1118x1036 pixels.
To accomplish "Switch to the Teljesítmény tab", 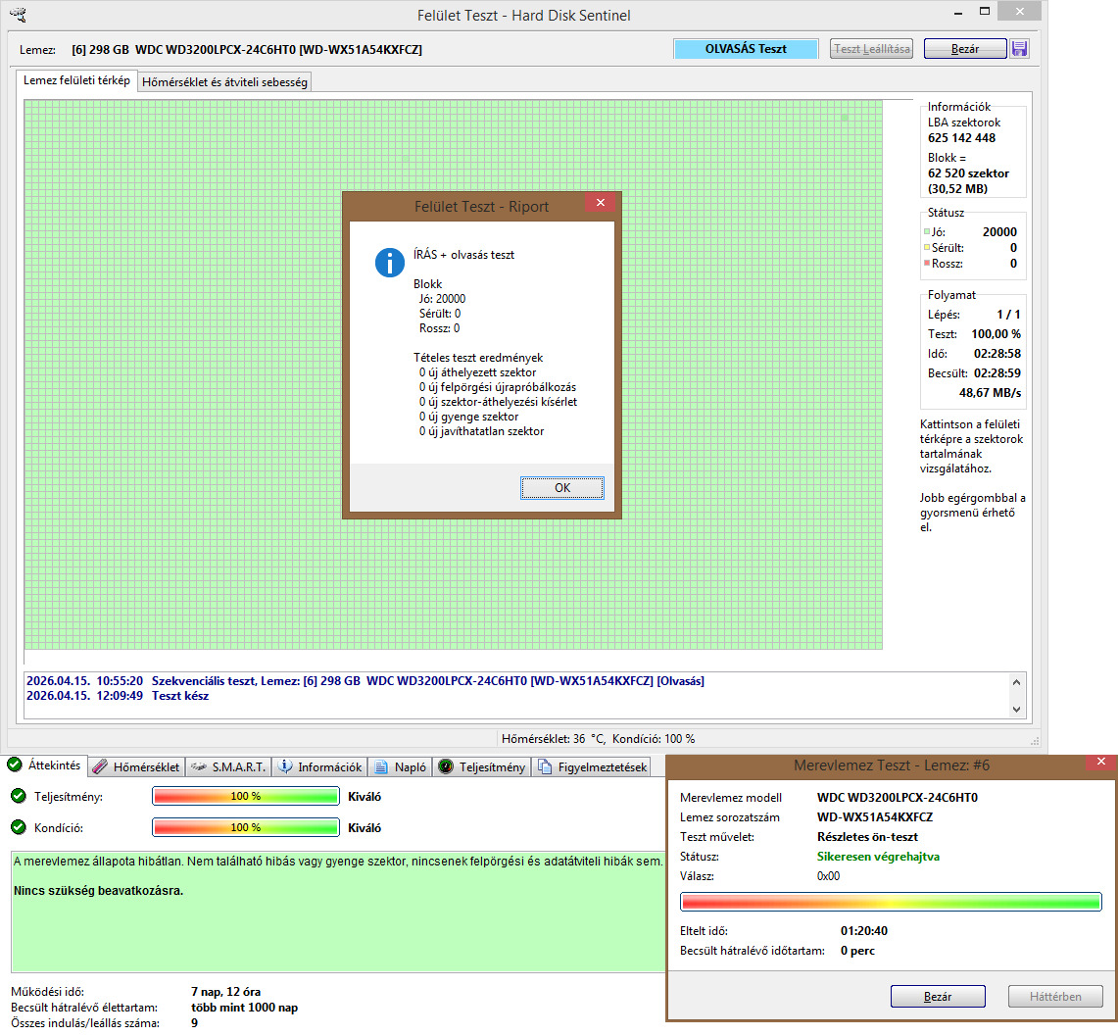I will click(482, 767).
